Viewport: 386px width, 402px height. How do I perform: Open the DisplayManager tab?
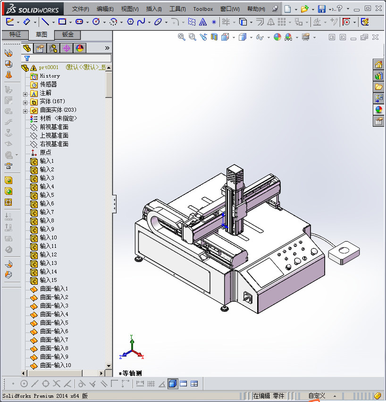[80, 48]
